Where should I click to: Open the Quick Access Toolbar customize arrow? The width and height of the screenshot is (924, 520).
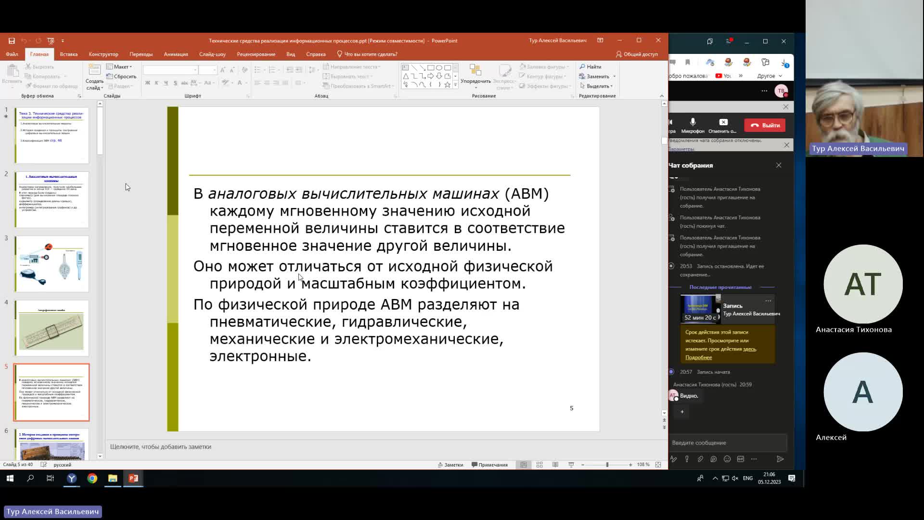tap(63, 41)
